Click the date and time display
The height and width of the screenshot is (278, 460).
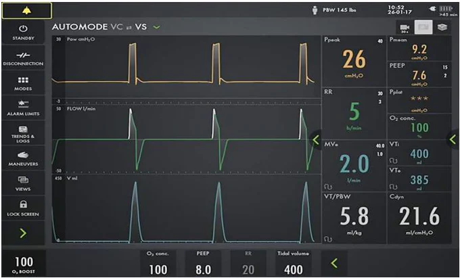[x=400, y=10]
